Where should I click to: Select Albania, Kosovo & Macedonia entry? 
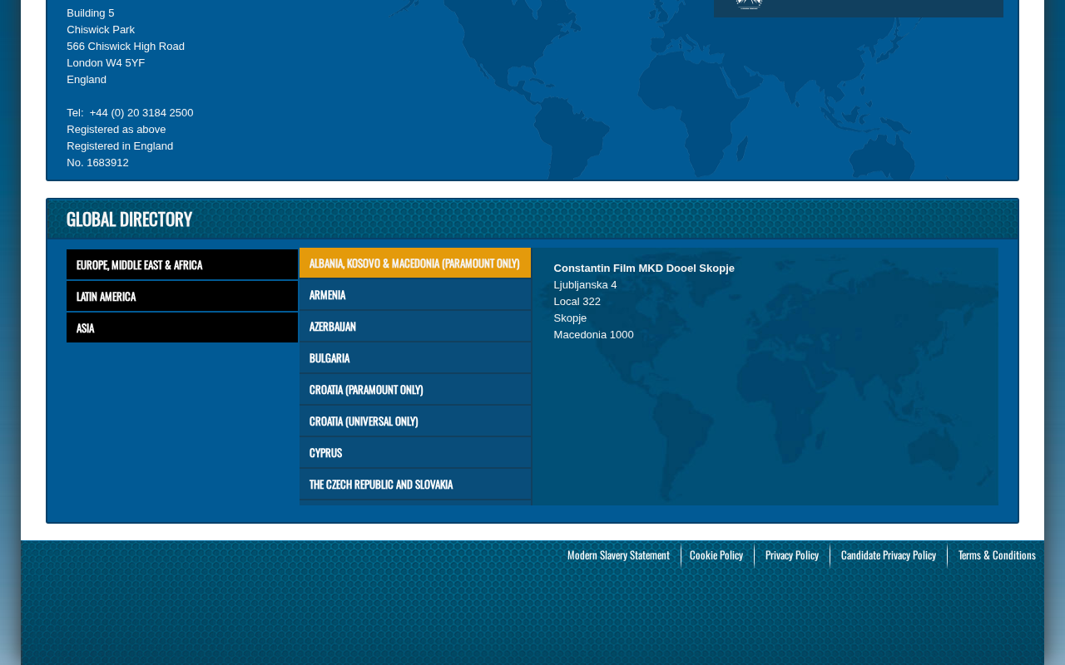click(x=415, y=263)
